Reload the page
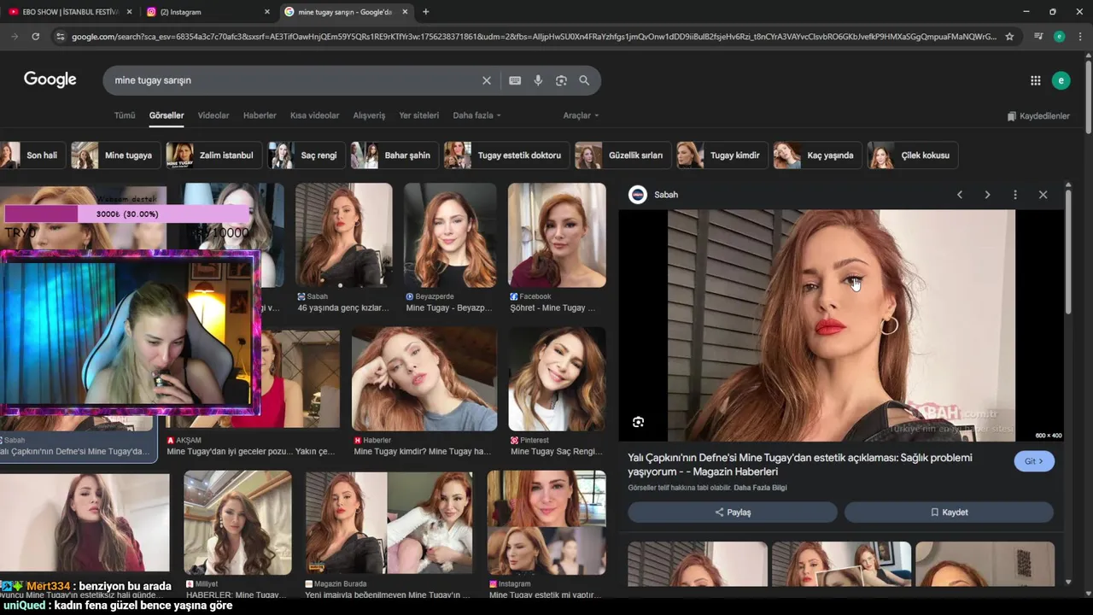The width and height of the screenshot is (1093, 615). coord(35,37)
